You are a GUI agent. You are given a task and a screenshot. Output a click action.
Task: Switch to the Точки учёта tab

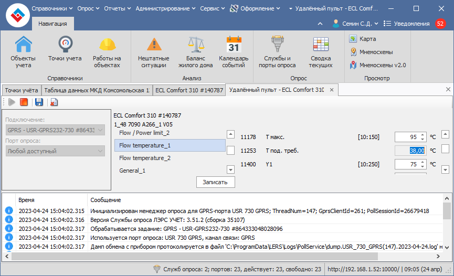[x=22, y=90]
